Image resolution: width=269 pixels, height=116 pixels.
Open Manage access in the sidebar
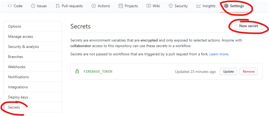pyautogui.click(x=21, y=36)
